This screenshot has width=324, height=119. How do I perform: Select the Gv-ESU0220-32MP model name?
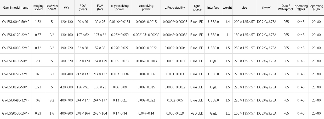(x=16, y=74)
